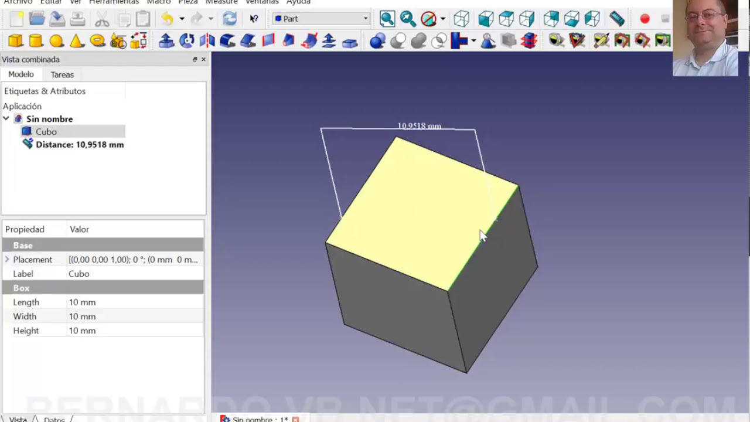The image size is (750, 422).
Task: Expand the Placement property
Action: tap(7, 260)
